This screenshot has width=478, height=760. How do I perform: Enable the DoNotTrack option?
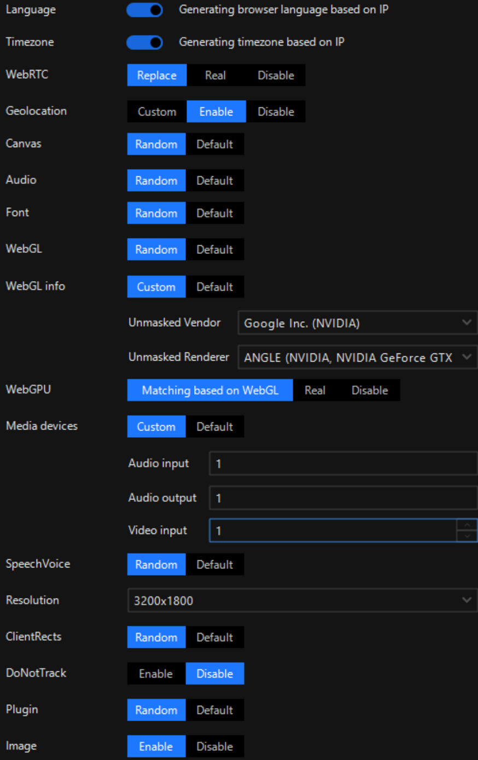[156, 674]
